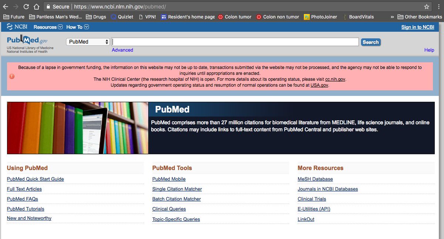Image resolution: width=444 pixels, height=239 pixels.
Task: Open the Help link
Action: (429, 50)
